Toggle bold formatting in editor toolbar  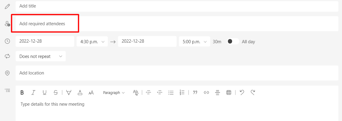coord(22,93)
